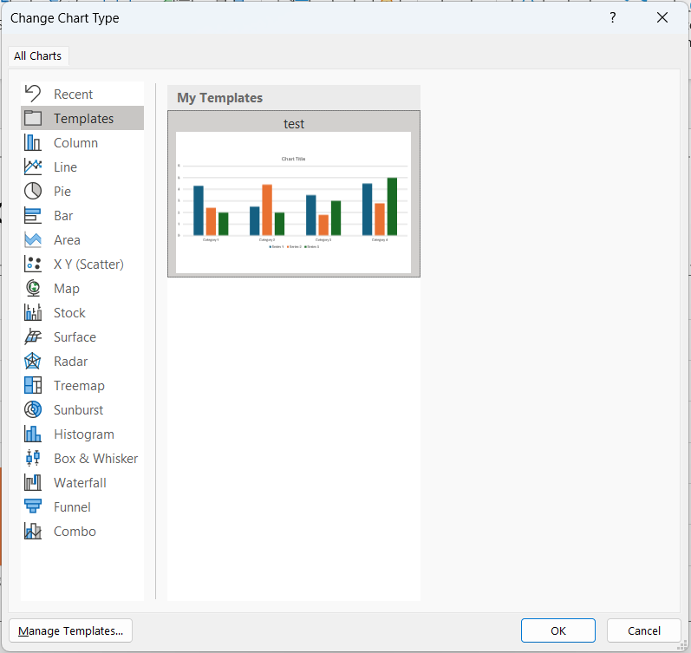
Task: Click the X Y Scatter chart icon
Action: tap(33, 264)
